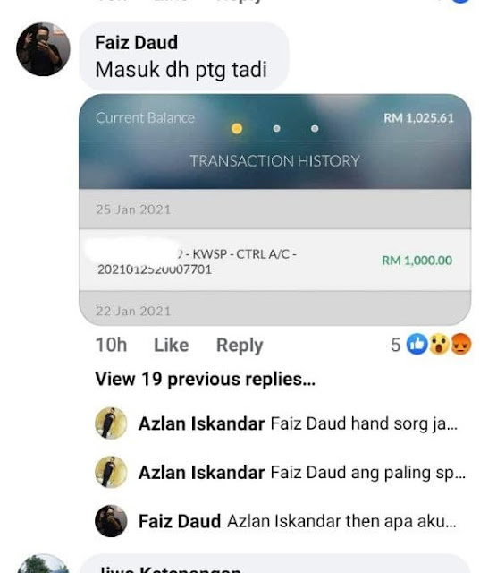The height and width of the screenshot is (573, 480).
Task: Open Faiz Daud's name in comment bubble
Action: point(137,42)
